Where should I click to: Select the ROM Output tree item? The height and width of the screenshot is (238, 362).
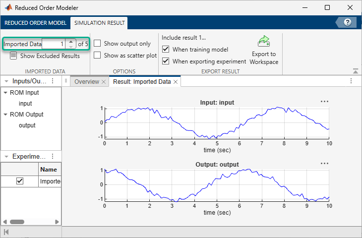[x=27, y=115]
